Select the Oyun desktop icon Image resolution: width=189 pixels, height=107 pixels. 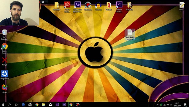pos(4,89)
